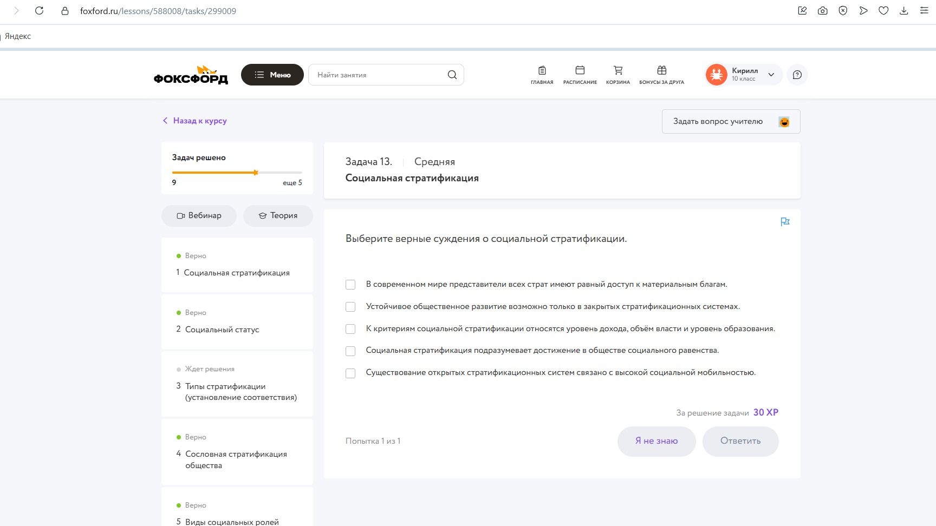Check 'К критериям социальной стратификации' option

(350, 329)
